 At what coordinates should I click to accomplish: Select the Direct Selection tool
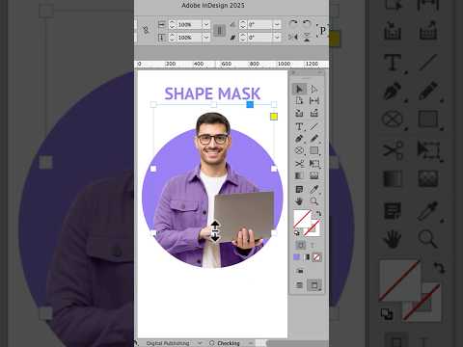tap(313, 89)
